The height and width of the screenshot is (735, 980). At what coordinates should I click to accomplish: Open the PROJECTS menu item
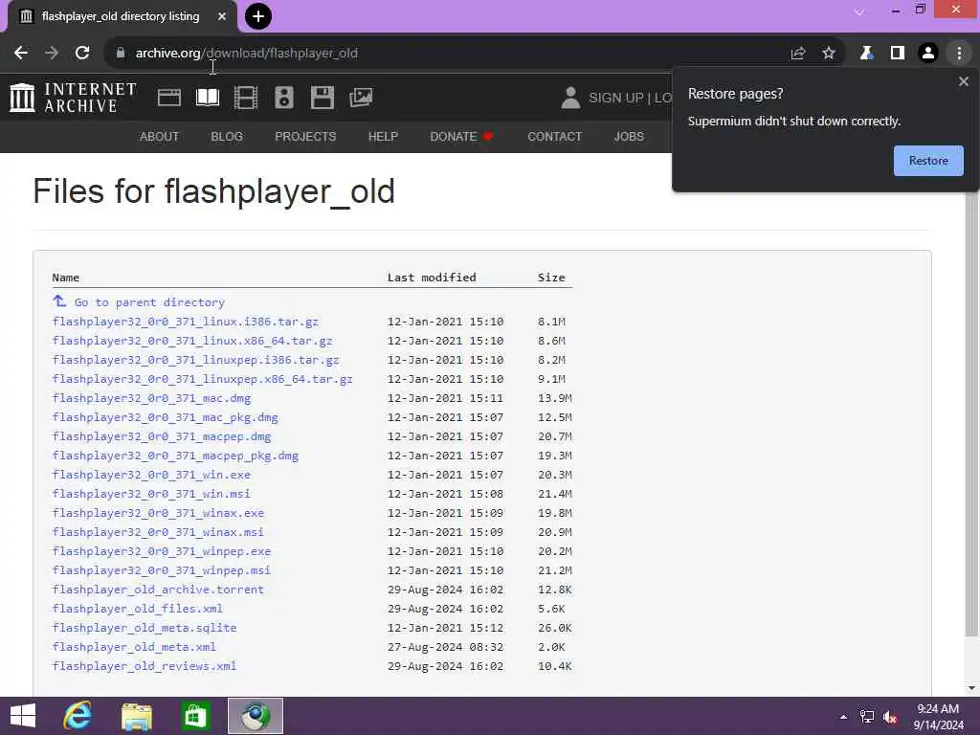point(305,136)
